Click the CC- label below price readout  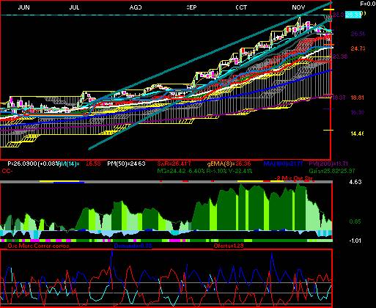[x=7, y=171]
